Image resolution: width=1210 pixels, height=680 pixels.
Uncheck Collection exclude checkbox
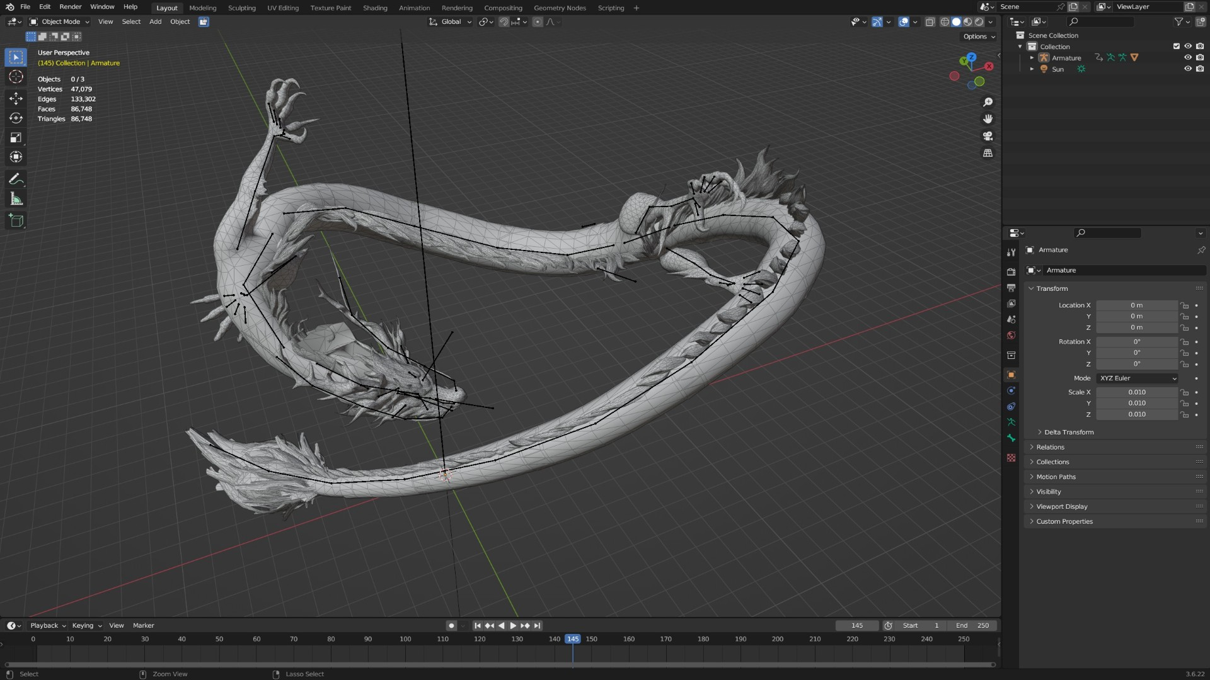click(x=1176, y=46)
